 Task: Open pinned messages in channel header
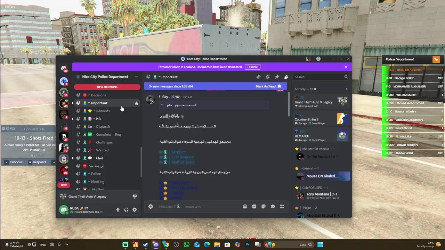point(277,77)
